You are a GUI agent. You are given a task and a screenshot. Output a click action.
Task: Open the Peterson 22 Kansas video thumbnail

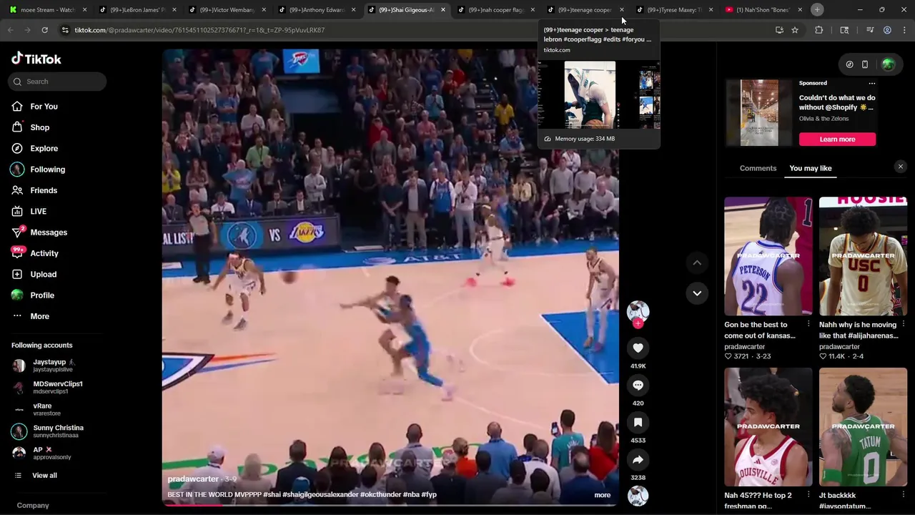[768, 256]
